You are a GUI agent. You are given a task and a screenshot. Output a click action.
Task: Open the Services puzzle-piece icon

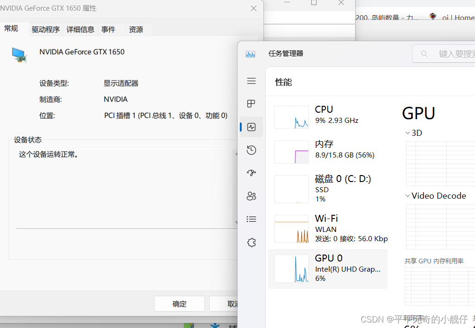pos(251,243)
